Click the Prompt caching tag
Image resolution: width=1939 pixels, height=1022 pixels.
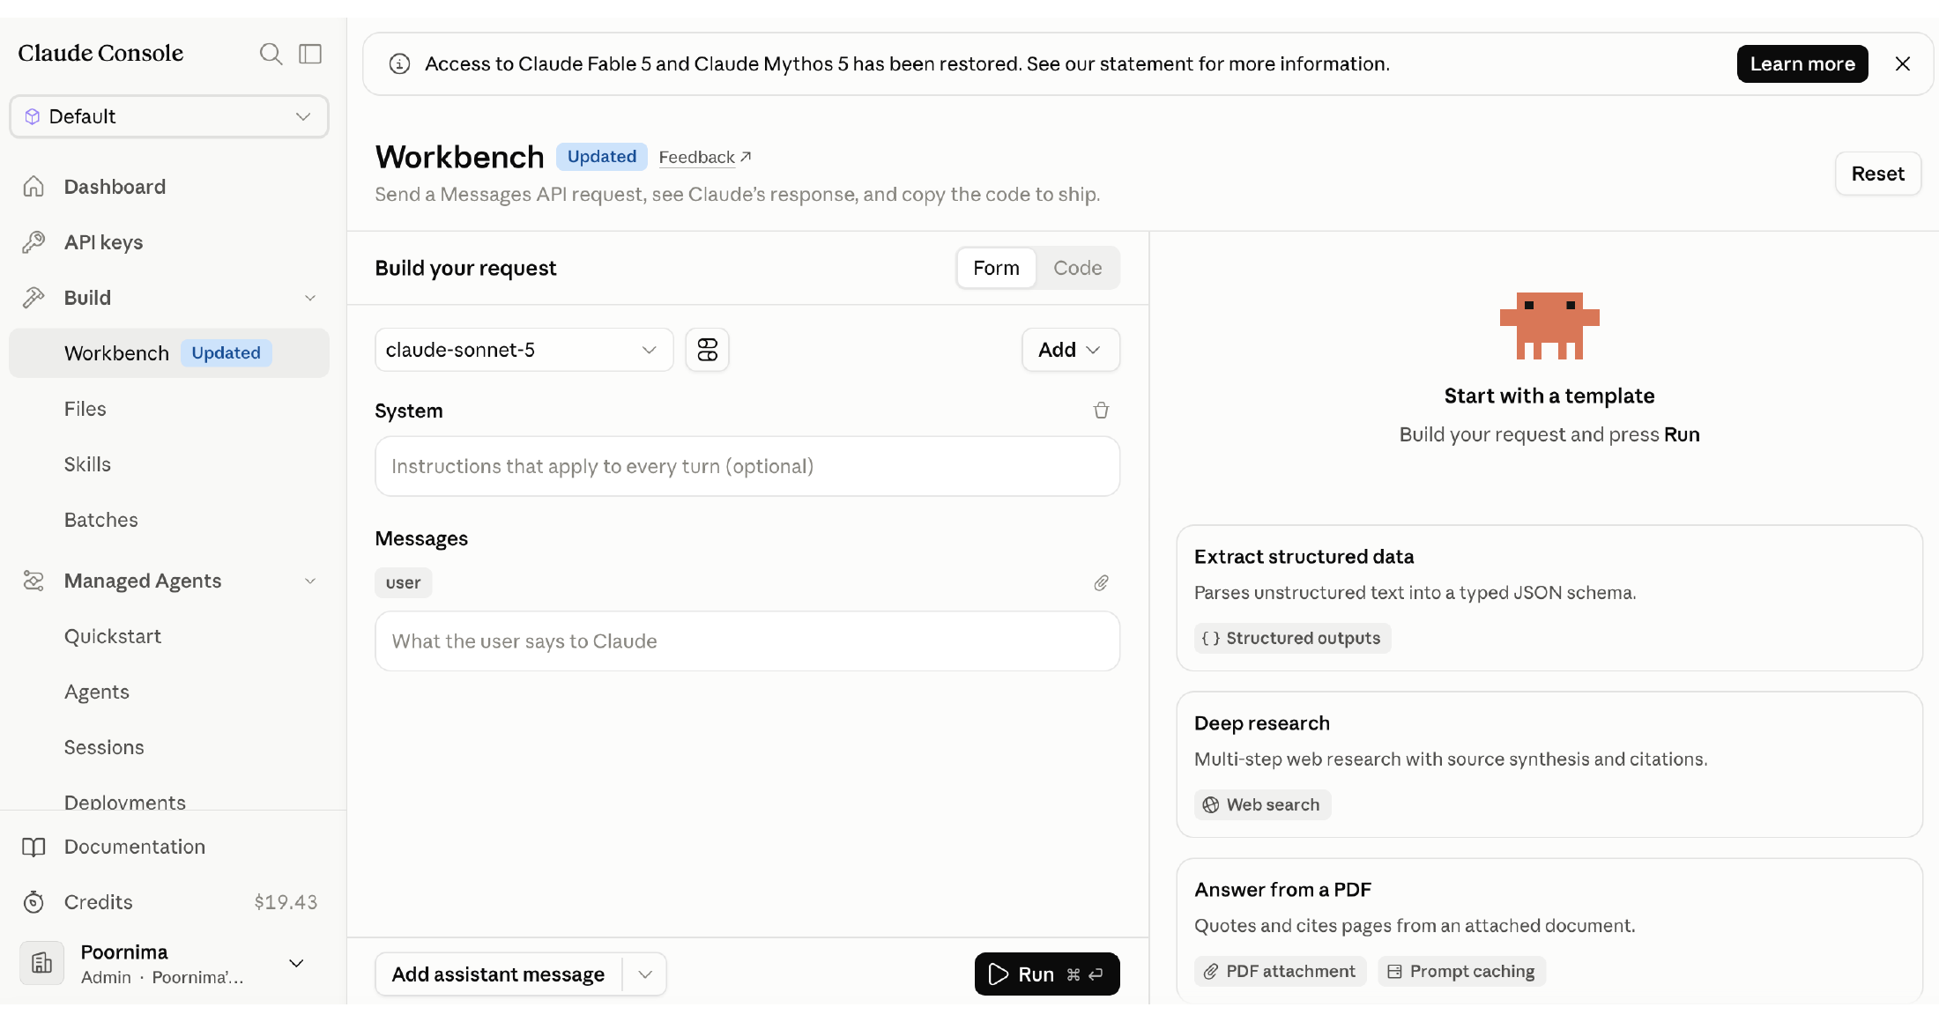tap(1461, 971)
